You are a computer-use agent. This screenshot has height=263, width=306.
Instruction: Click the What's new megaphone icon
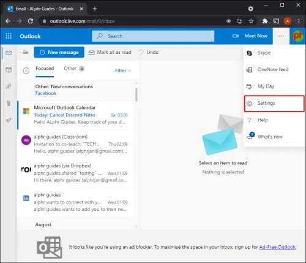tap(250, 135)
